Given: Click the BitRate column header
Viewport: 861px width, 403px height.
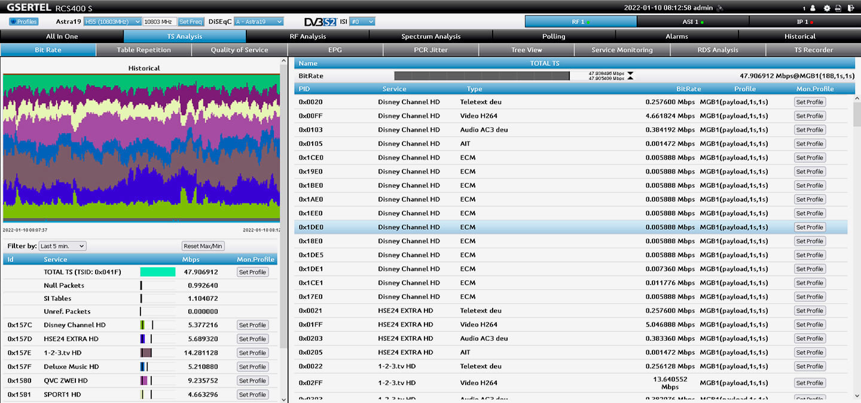Looking at the screenshot, I should [x=688, y=89].
